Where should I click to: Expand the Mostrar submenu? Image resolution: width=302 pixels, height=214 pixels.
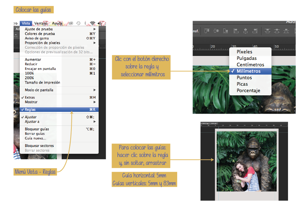point(59,102)
